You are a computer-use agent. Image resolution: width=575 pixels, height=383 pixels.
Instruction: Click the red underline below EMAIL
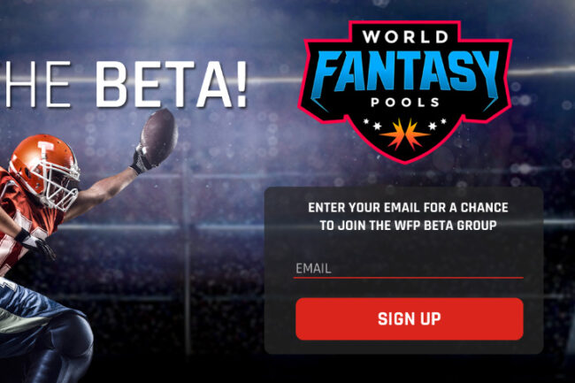point(409,278)
